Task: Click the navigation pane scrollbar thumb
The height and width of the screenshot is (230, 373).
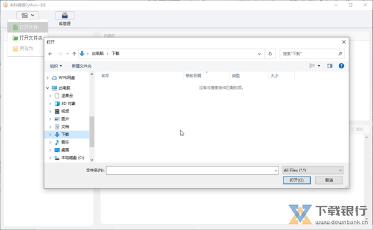Action: coord(92,132)
